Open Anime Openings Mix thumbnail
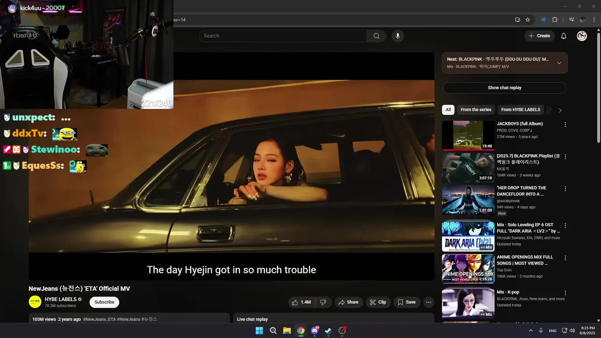601x338 pixels. point(468,269)
